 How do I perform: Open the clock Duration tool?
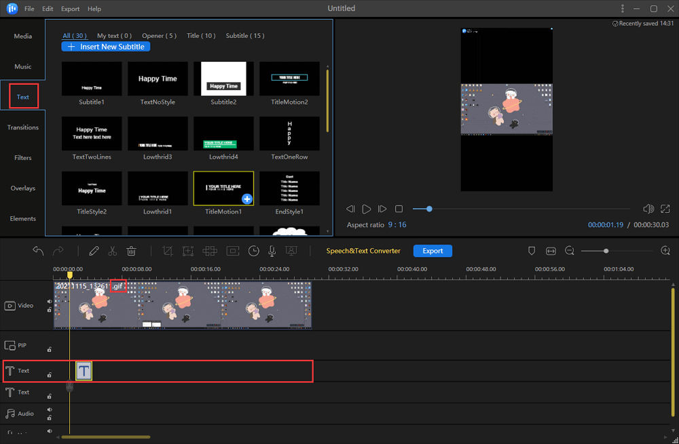tap(253, 251)
